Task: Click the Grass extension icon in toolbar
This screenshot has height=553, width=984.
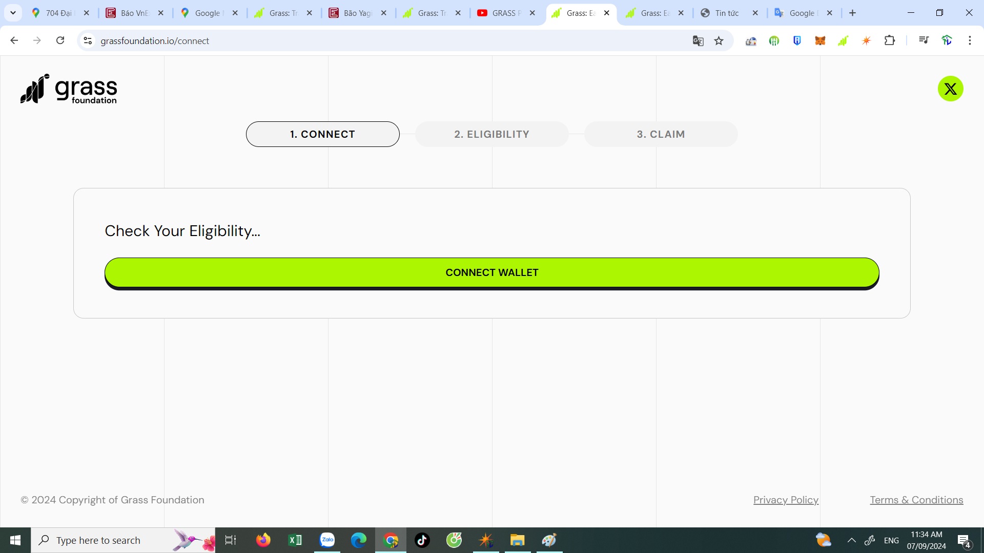Action: click(x=843, y=40)
